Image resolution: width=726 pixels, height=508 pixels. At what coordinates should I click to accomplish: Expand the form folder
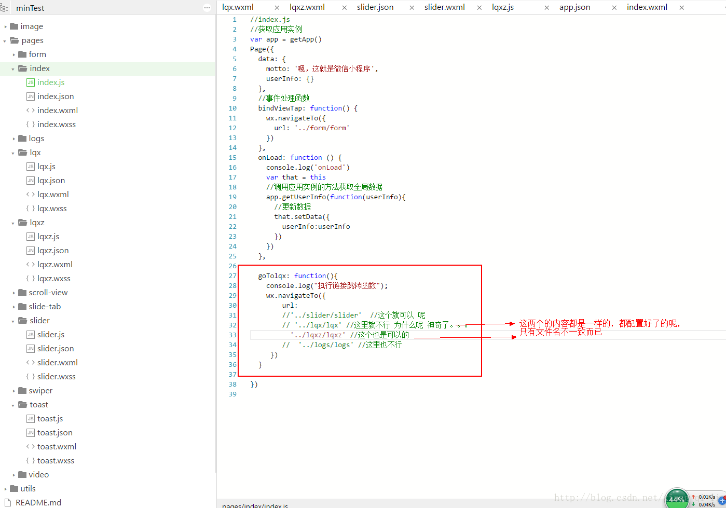(14, 54)
